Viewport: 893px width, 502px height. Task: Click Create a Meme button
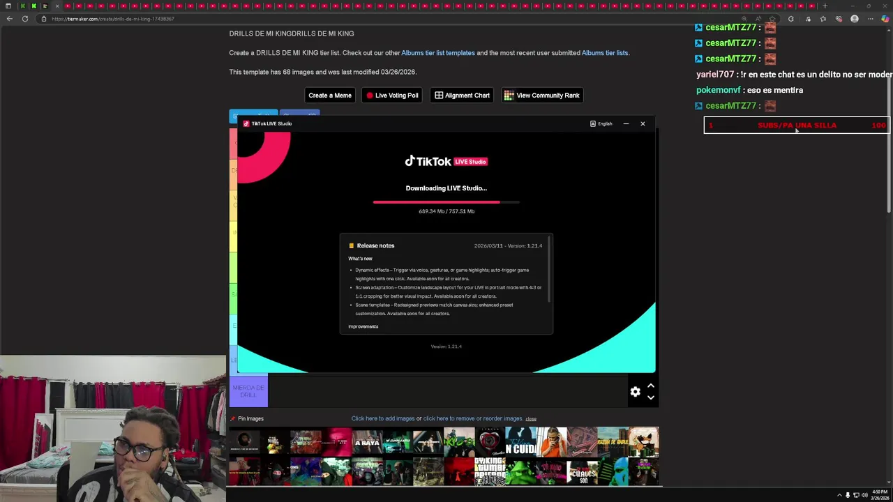pos(330,96)
